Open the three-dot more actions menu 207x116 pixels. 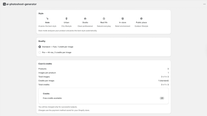(x=204, y=4)
